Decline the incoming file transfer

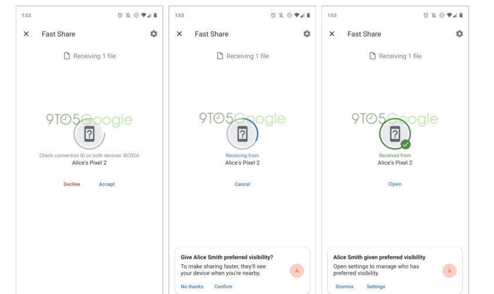(x=72, y=184)
